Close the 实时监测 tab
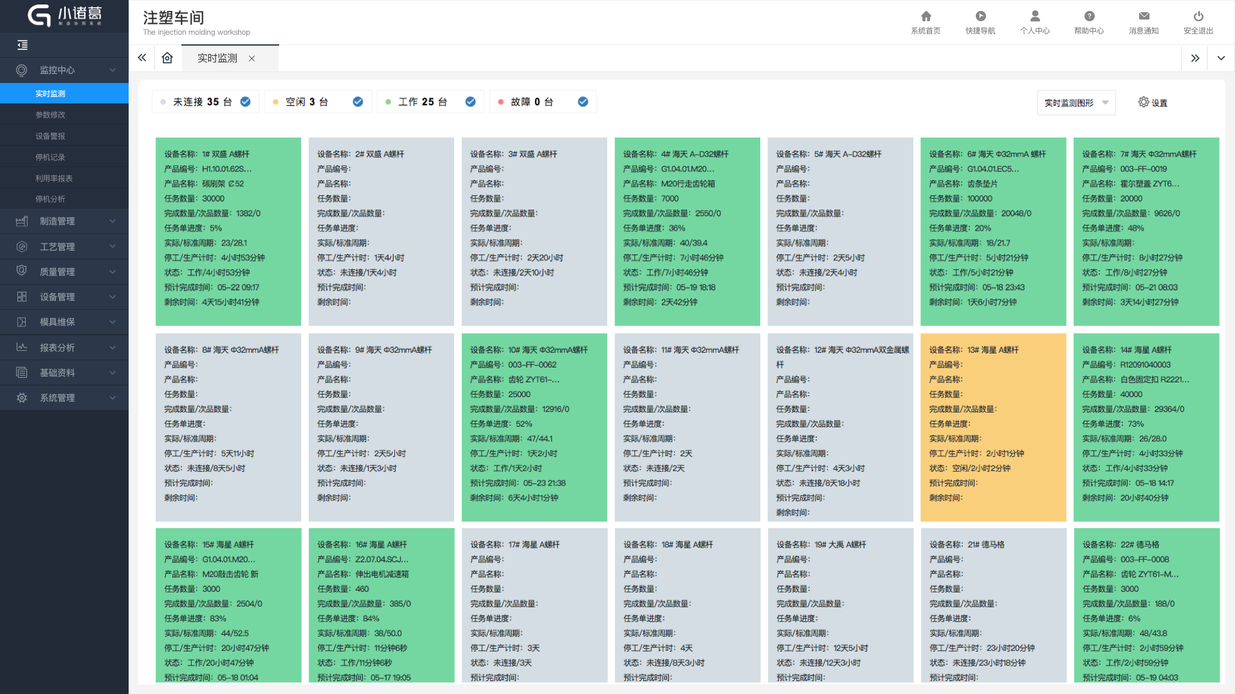The width and height of the screenshot is (1235, 694). [x=252, y=58]
